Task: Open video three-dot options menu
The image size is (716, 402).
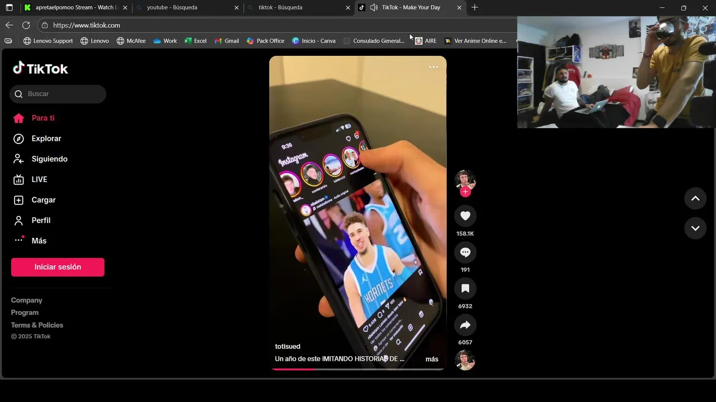Action: (434, 67)
